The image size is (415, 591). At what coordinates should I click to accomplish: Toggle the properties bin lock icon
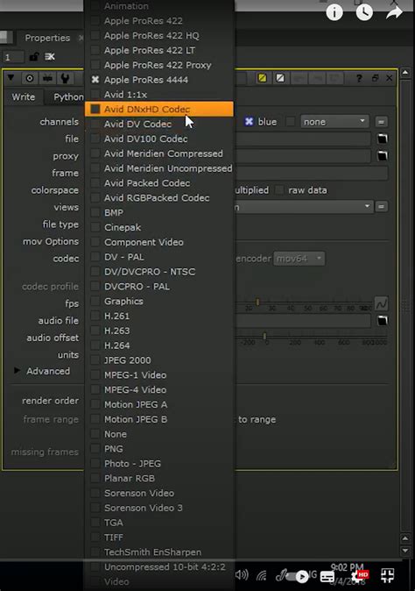tap(34, 56)
